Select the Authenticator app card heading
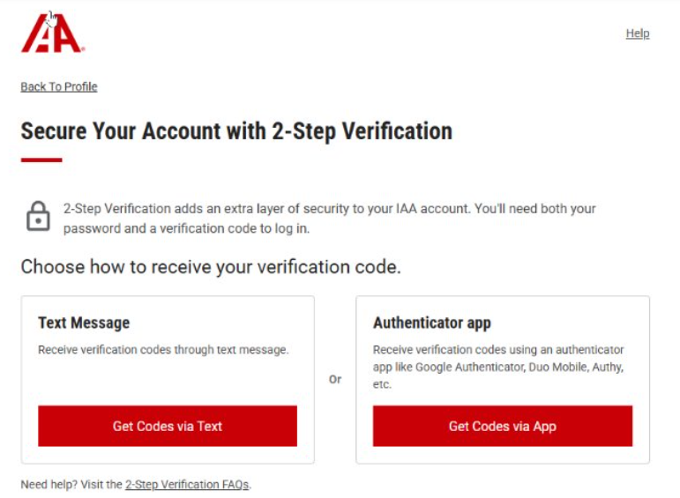 click(432, 323)
